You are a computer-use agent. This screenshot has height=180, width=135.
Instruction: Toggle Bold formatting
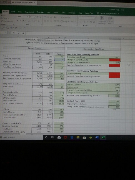click(x=17, y=21)
